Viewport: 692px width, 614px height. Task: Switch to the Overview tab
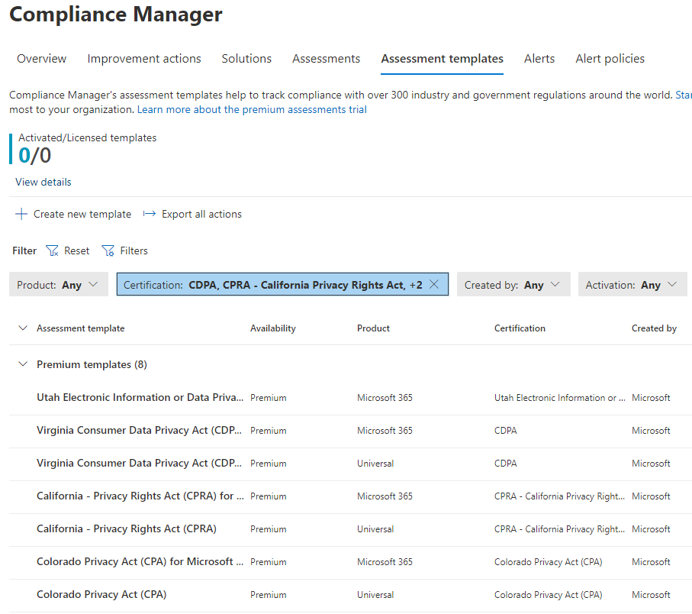tap(41, 59)
